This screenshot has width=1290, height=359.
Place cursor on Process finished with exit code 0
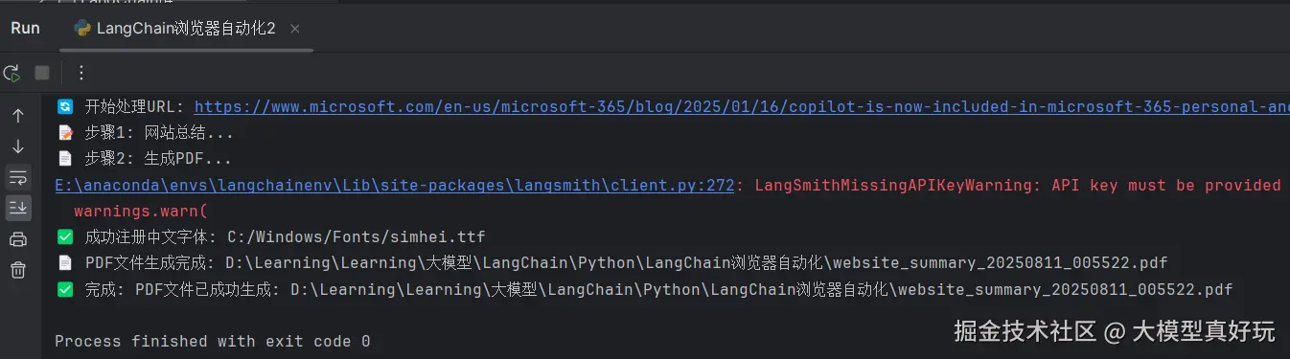coord(213,341)
